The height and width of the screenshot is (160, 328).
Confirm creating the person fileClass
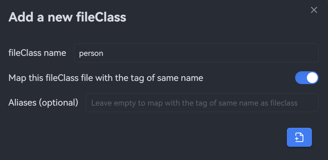(x=299, y=137)
